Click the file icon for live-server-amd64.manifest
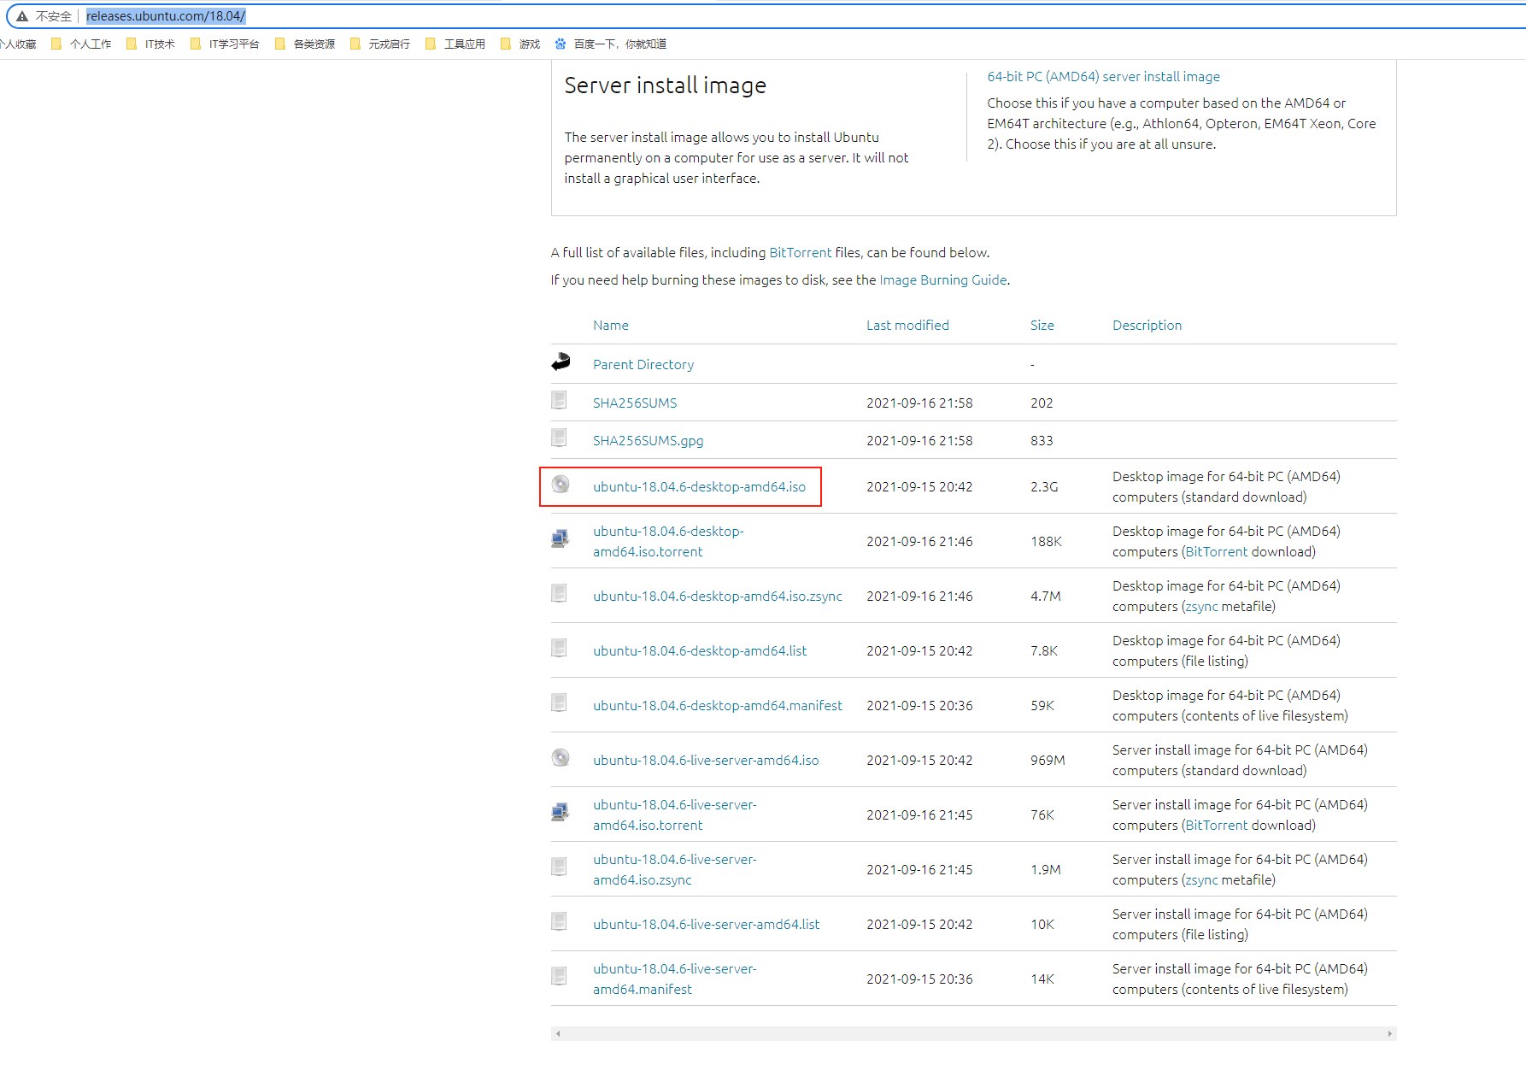The width and height of the screenshot is (1526, 1076). tap(559, 976)
